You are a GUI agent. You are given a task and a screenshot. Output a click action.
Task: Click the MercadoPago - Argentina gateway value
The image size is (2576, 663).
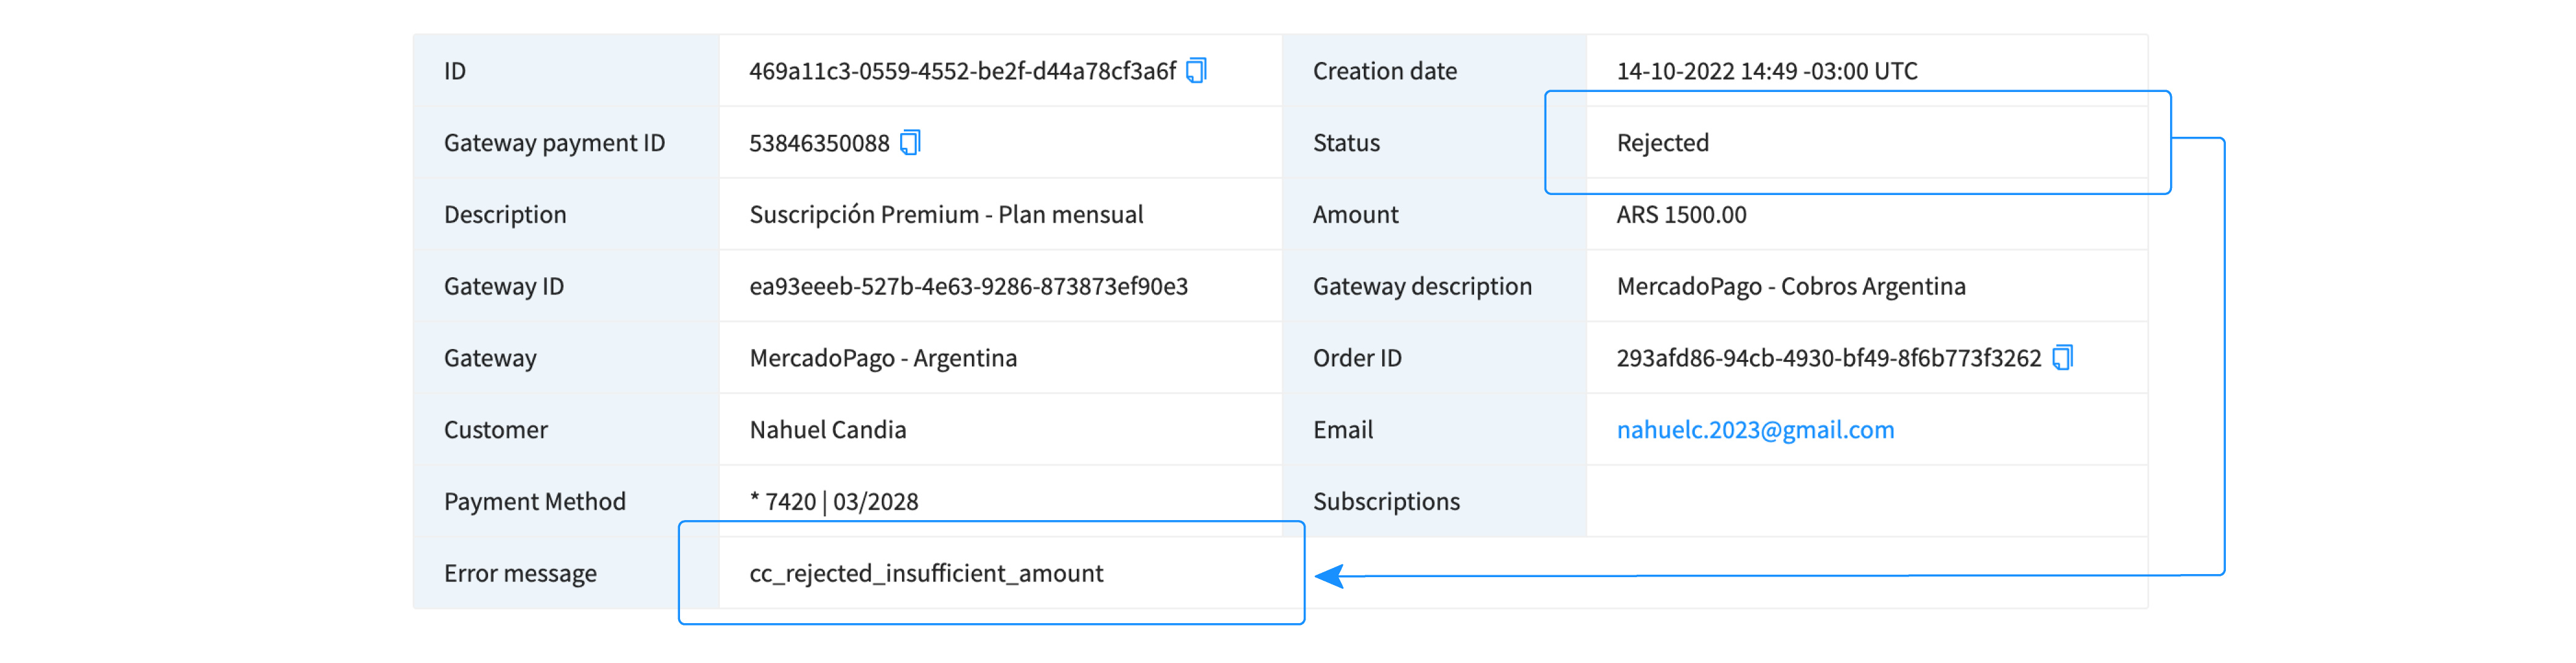click(883, 358)
